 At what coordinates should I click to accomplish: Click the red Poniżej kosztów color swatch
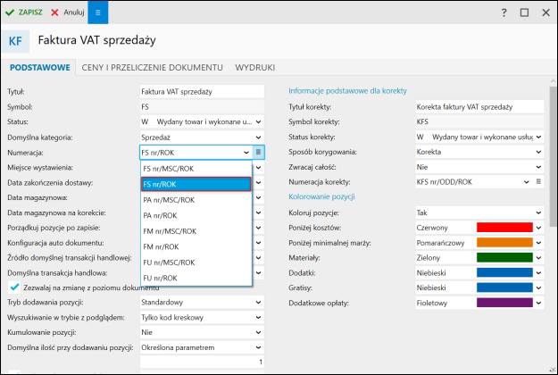click(505, 229)
